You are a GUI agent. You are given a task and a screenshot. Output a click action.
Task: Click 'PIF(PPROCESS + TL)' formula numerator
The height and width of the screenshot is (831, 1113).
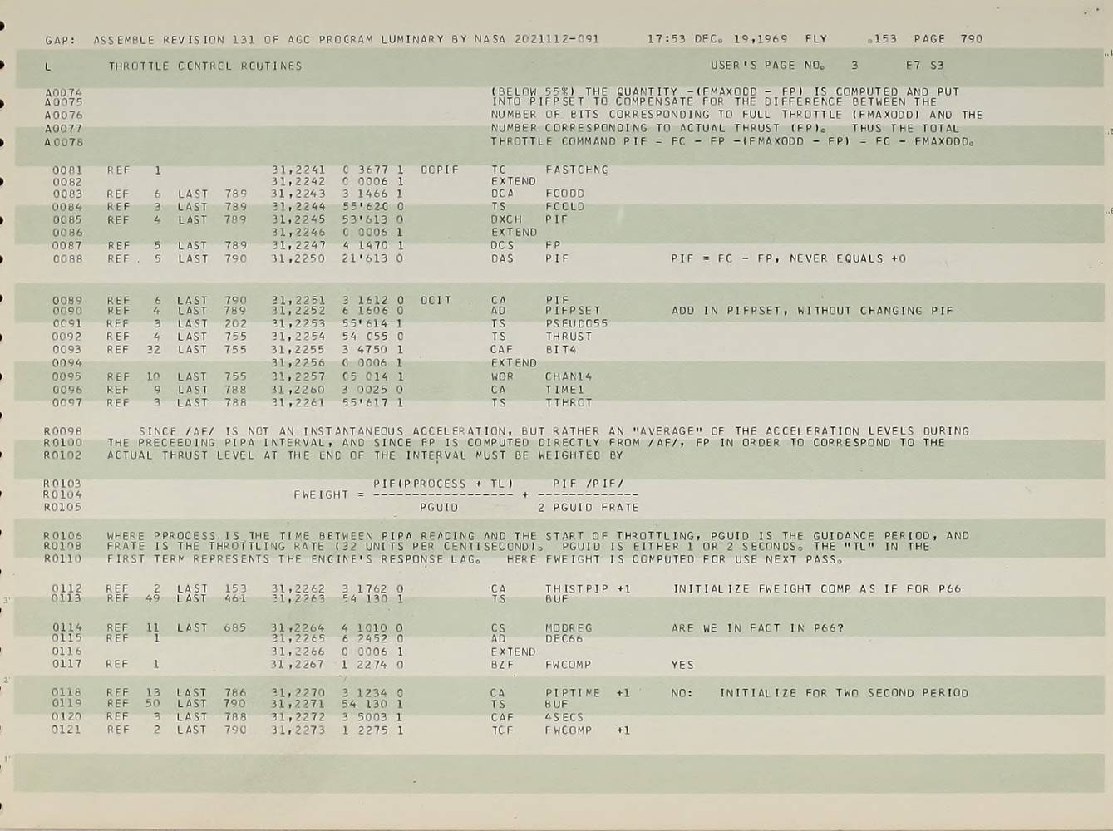[x=443, y=484]
